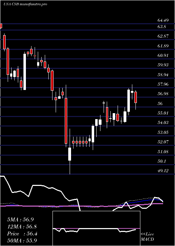Select the 58.94 price axis label
Viewport: 175px width, 246px height.
coord(163,75)
